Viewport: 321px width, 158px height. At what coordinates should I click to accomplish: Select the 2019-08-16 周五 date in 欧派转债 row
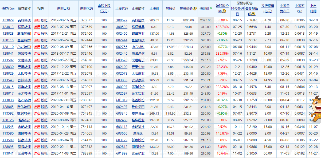[64, 80]
